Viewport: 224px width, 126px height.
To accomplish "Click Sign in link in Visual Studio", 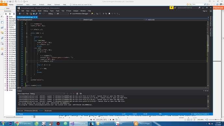I will coord(205,11).
